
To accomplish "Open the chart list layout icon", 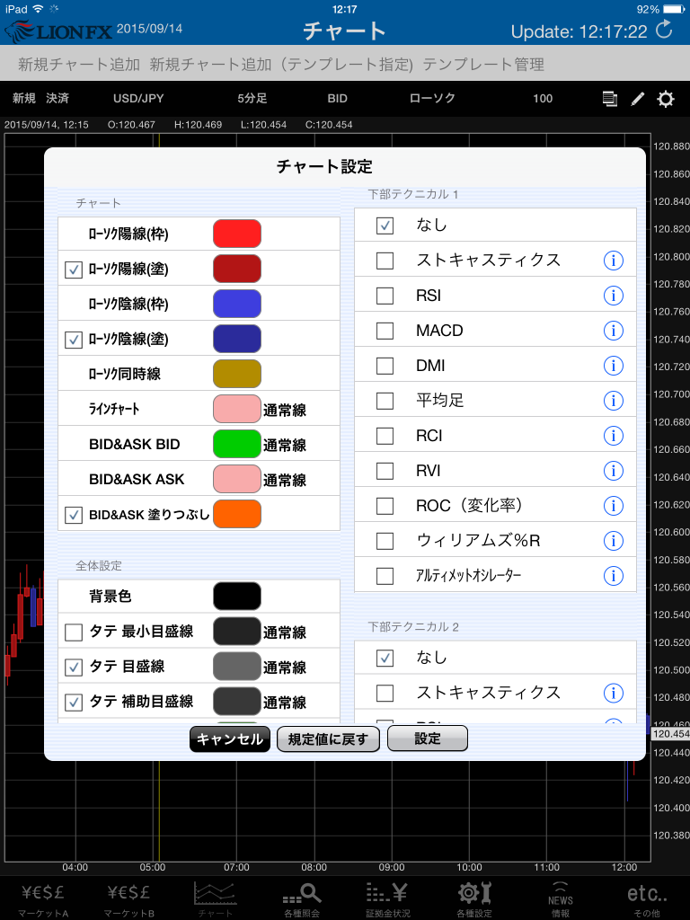I will coord(610,99).
